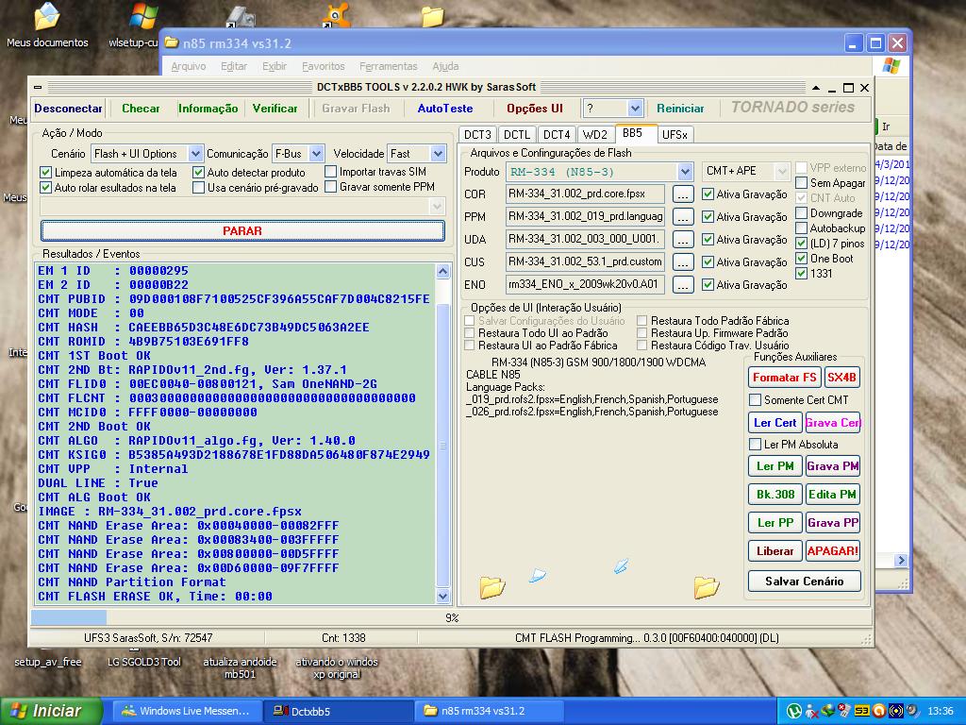
Task: Enable Sem Apagar checkbox
Action: (x=802, y=182)
